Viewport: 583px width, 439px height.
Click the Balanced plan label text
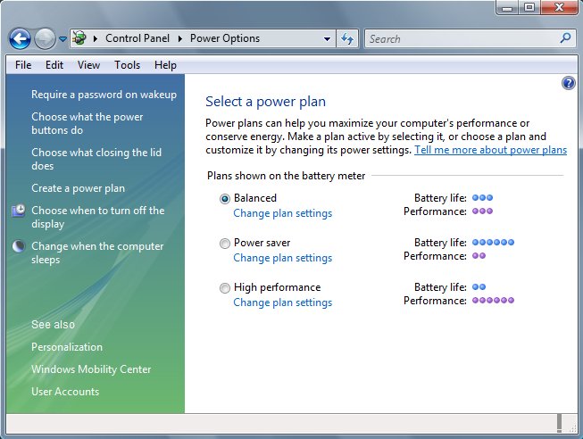(255, 198)
